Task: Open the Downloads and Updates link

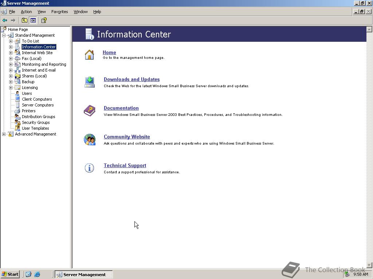Action: click(x=131, y=79)
